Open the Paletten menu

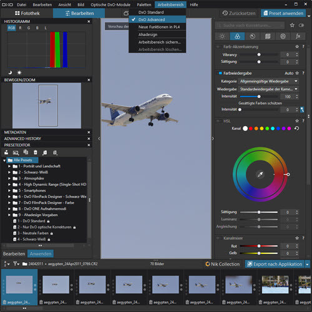144,4
